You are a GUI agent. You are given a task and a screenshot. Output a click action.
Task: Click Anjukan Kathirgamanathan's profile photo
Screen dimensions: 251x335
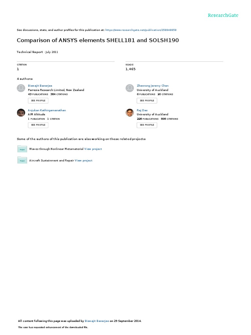21,113
